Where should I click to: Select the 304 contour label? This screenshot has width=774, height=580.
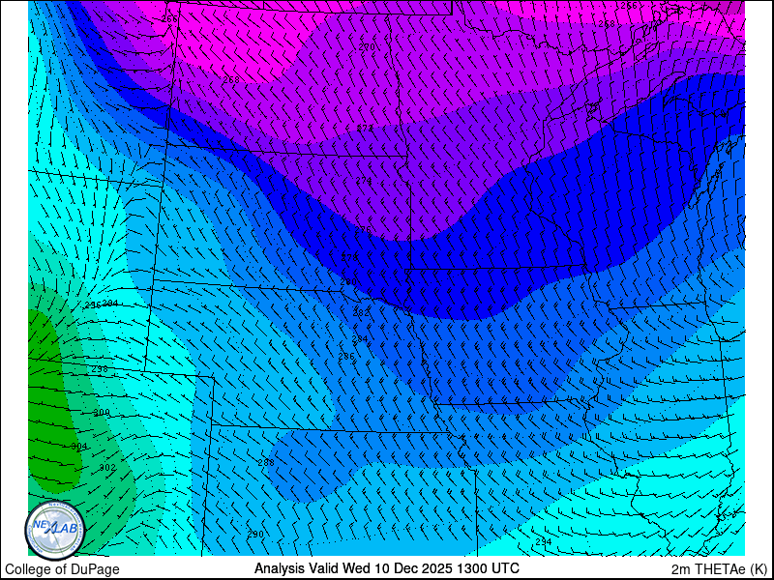tap(79, 447)
